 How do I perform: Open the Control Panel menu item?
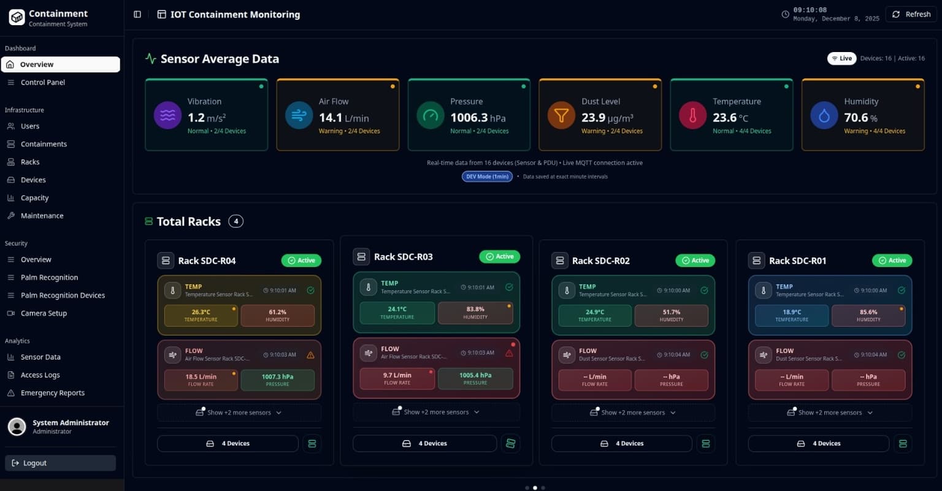point(43,82)
